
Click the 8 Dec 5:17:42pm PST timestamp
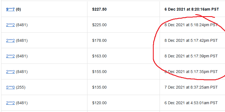pyautogui.click(x=191, y=40)
